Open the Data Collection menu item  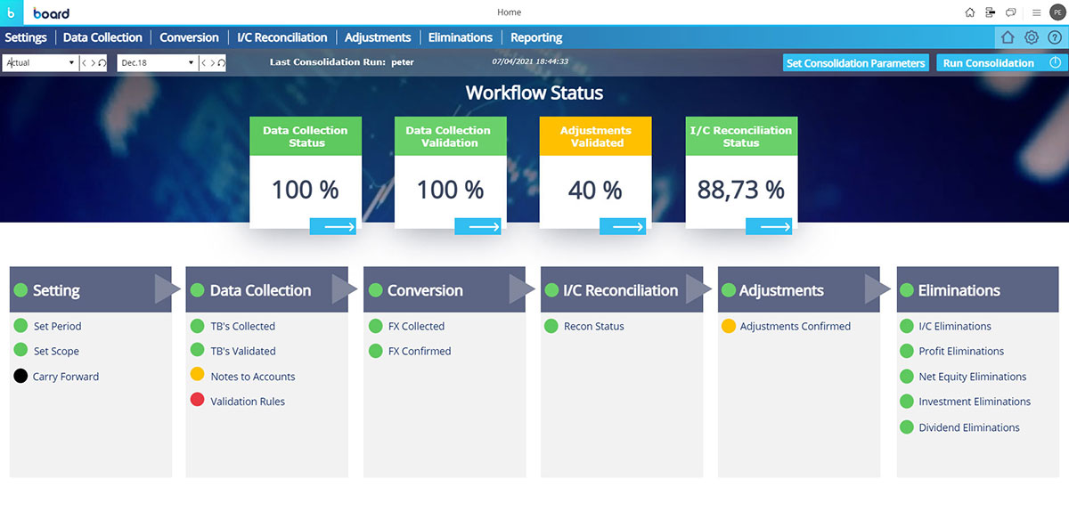click(102, 37)
